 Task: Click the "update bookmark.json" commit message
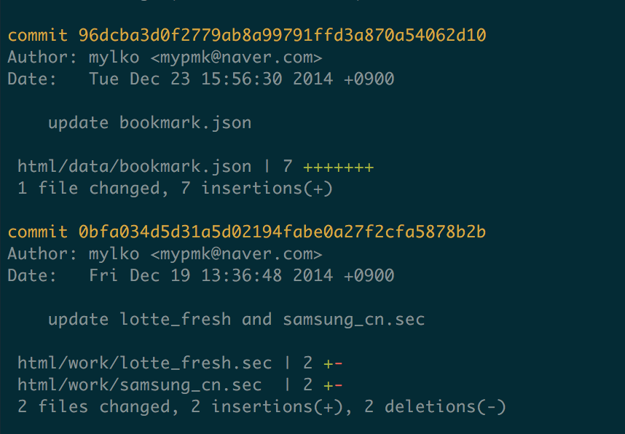tap(149, 122)
